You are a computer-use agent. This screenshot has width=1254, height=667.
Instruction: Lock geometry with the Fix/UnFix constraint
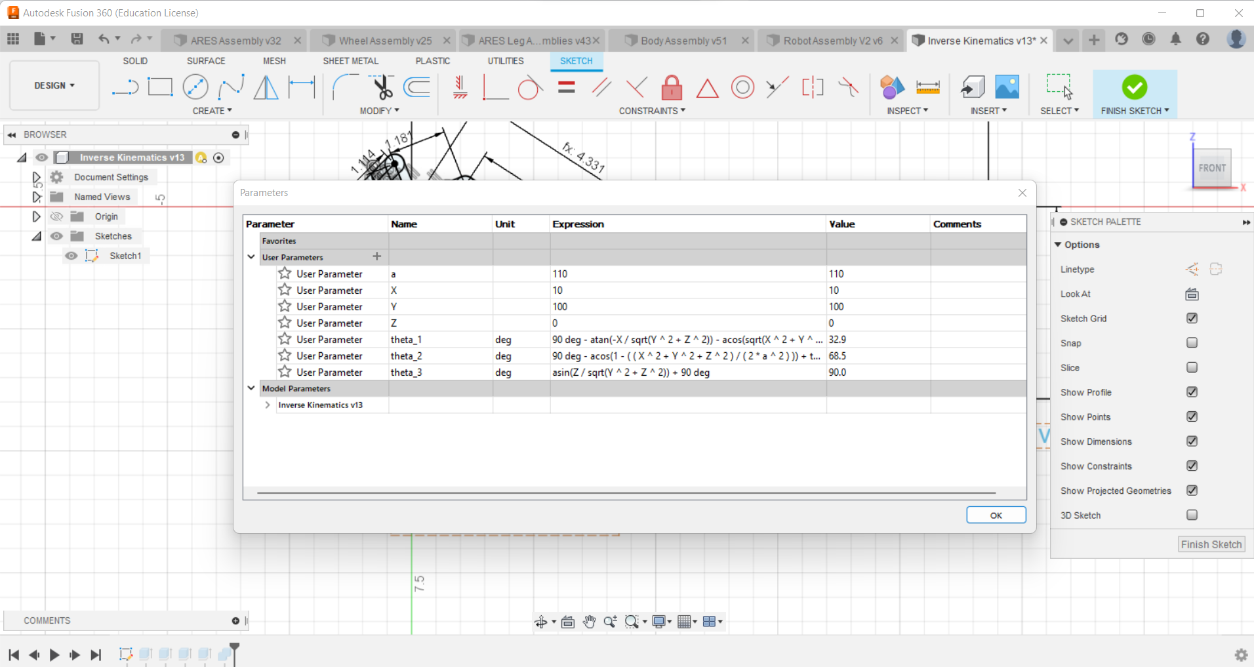click(672, 87)
